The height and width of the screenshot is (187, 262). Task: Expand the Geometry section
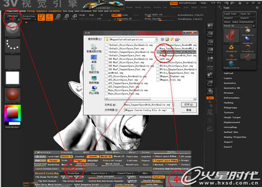tap(230, 83)
